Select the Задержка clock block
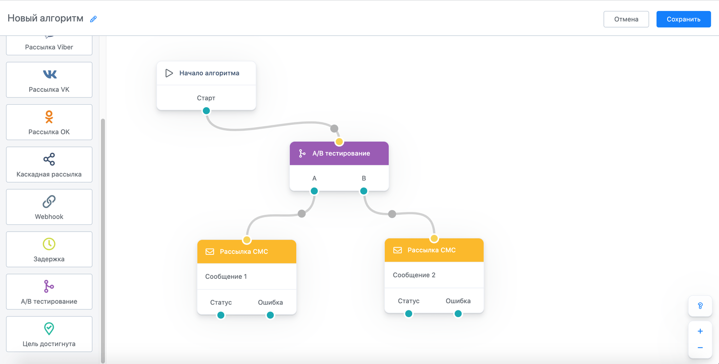The image size is (719, 364). (x=49, y=249)
